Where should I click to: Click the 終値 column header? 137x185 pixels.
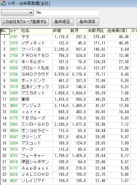point(61,31)
